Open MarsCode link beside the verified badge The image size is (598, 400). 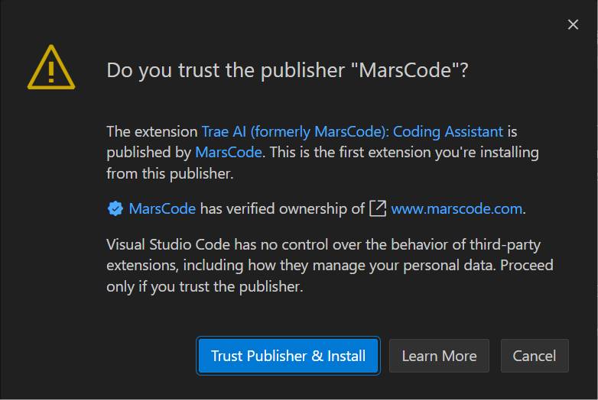pos(162,208)
